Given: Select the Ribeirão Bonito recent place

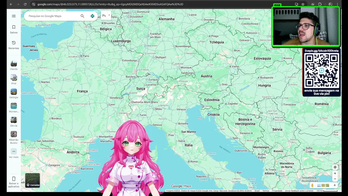Looking at the screenshot, I should (x=14, y=137).
